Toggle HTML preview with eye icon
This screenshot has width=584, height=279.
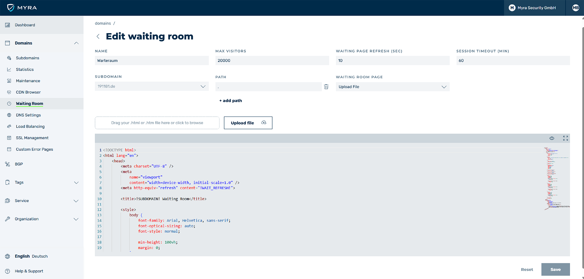click(x=552, y=138)
